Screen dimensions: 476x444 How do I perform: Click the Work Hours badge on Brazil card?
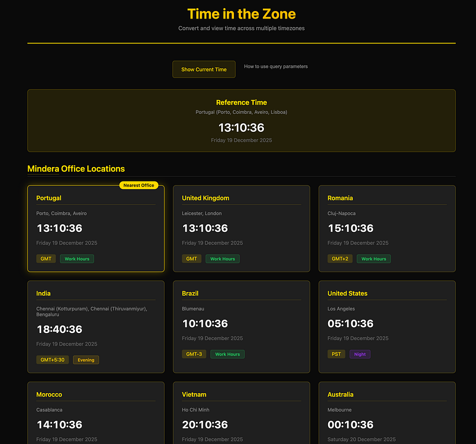(227, 354)
